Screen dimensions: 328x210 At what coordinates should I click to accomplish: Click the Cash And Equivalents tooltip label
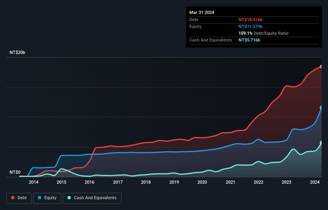[211, 40]
